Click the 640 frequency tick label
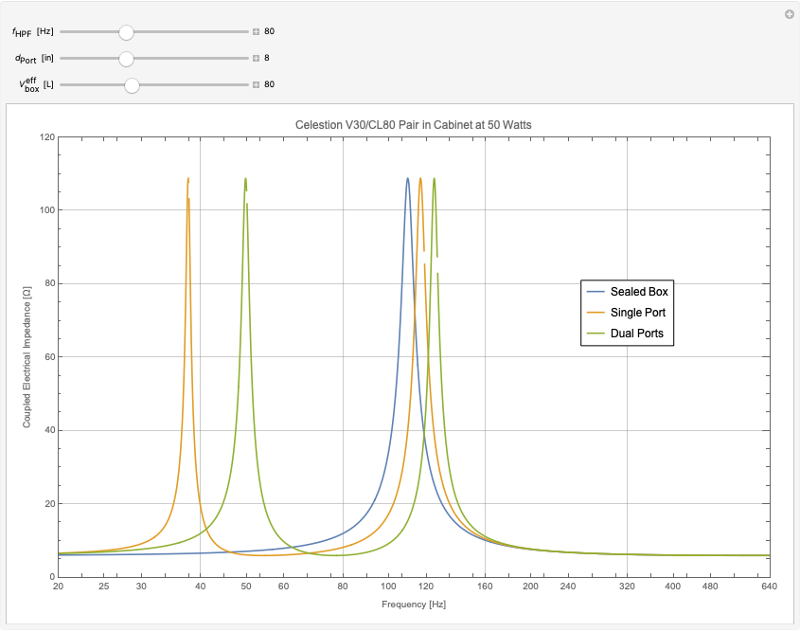Image resolution: width=800 pixels, height=632 pixels. pos(770,587)
